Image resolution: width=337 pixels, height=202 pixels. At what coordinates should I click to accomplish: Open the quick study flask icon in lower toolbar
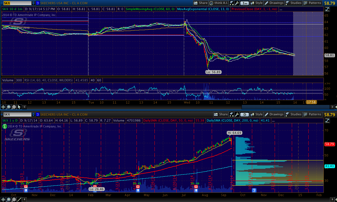click(232, 115)
